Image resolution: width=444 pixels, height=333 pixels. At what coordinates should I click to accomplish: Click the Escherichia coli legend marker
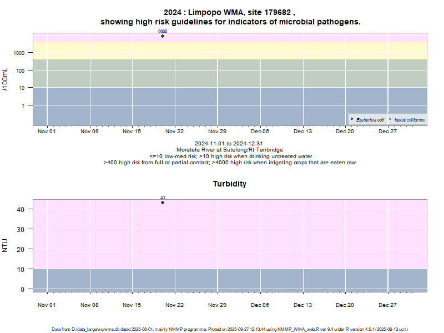[x=352, y=119]
